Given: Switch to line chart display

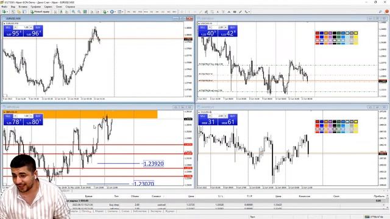Looking at the screenshot, I should click(66, 12).
